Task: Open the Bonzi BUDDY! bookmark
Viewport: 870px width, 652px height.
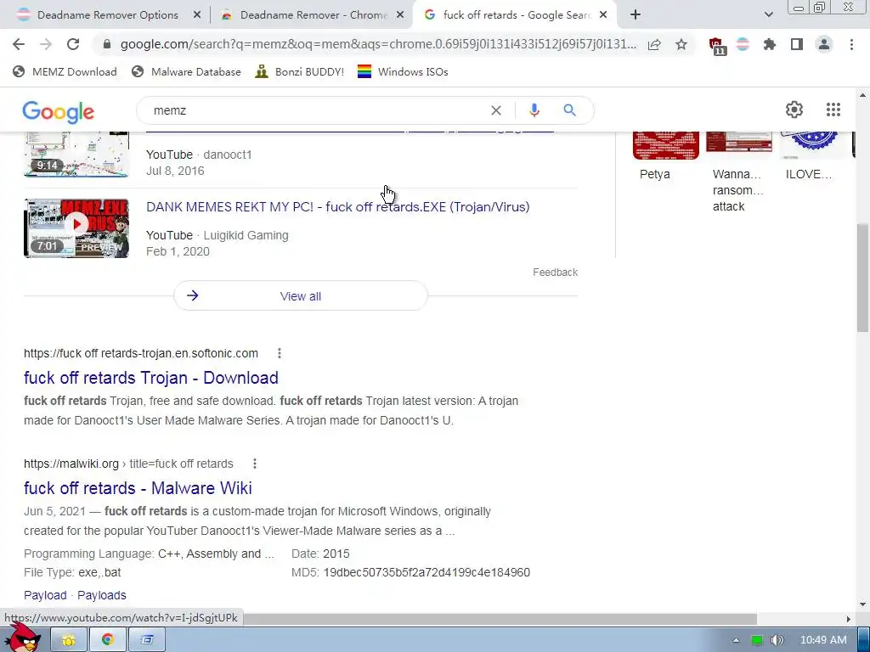Action: 300,71
